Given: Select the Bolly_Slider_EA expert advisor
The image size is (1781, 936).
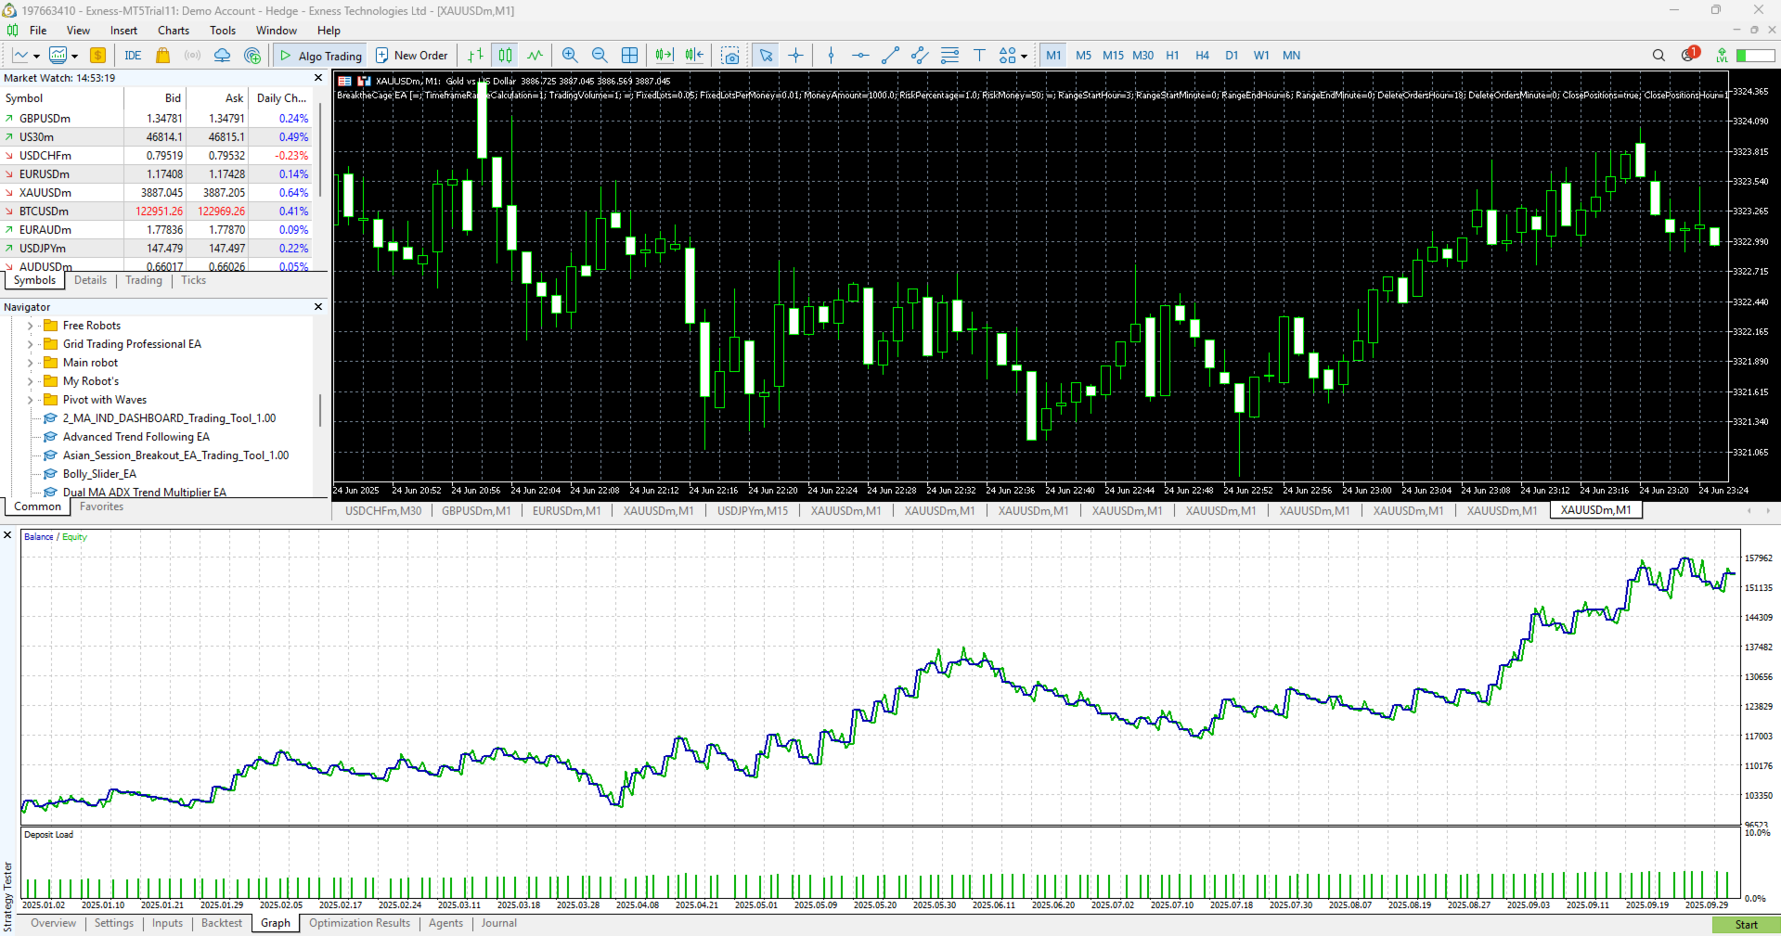Looking at the screenshot, I should click(99, 474).
